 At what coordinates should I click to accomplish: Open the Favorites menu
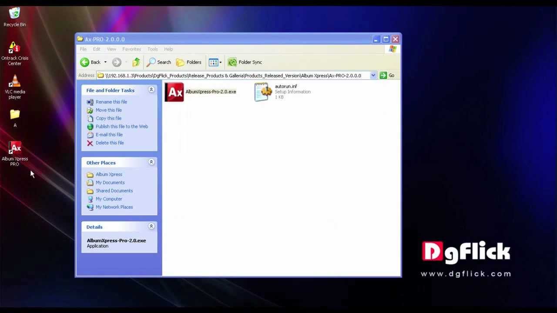(x=131, y=49)
